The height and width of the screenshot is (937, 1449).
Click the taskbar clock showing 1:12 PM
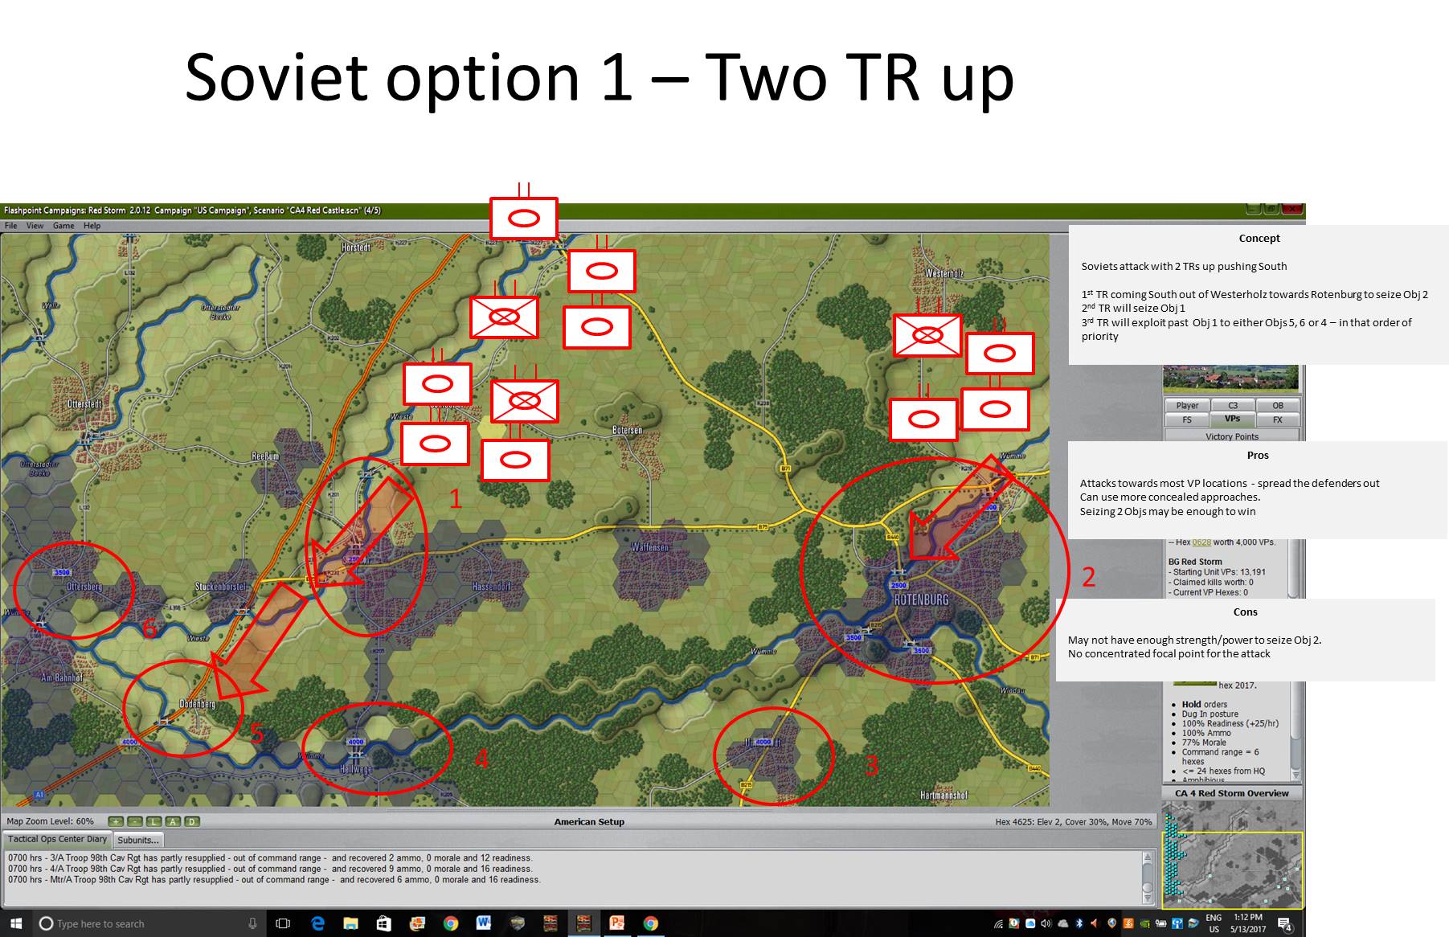1248,923
